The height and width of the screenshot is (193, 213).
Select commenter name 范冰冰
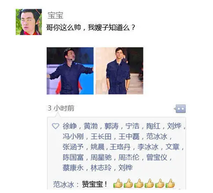tap(63, 184)
